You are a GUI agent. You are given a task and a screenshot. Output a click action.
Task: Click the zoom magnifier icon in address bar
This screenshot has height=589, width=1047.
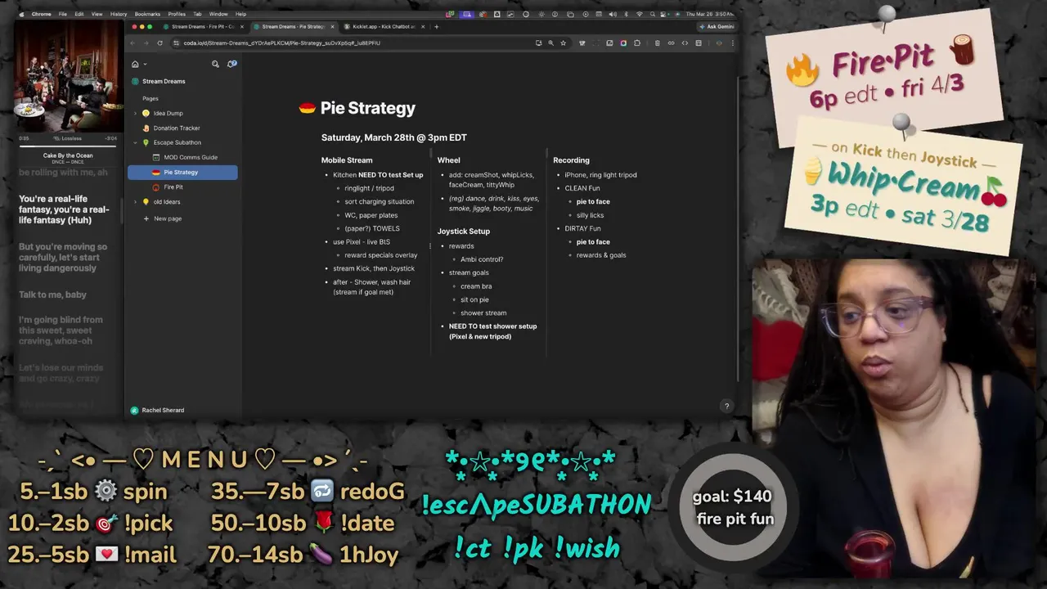point(550,43)
